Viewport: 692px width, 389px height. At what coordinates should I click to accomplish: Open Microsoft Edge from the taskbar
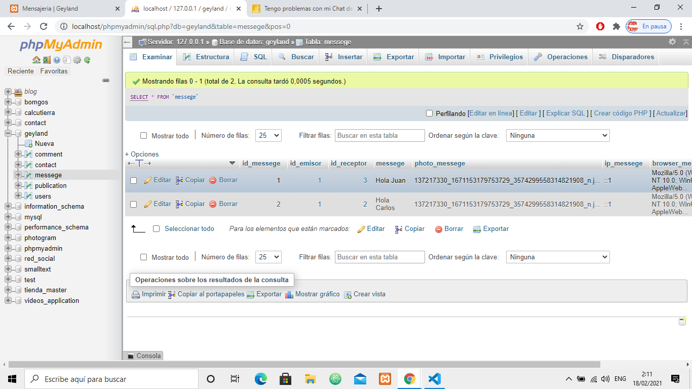point(261,379)
